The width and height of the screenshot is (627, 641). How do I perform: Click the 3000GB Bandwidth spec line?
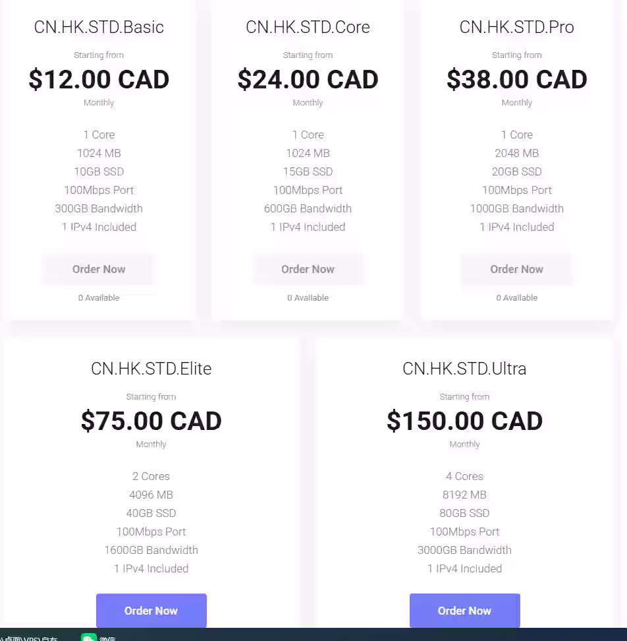pos(464,550)
